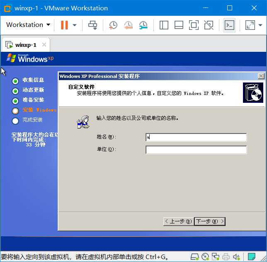Click the 下一步 next button
Viewport: 267px width, 262px height.
pyautogui.click(x=210, y=221)
